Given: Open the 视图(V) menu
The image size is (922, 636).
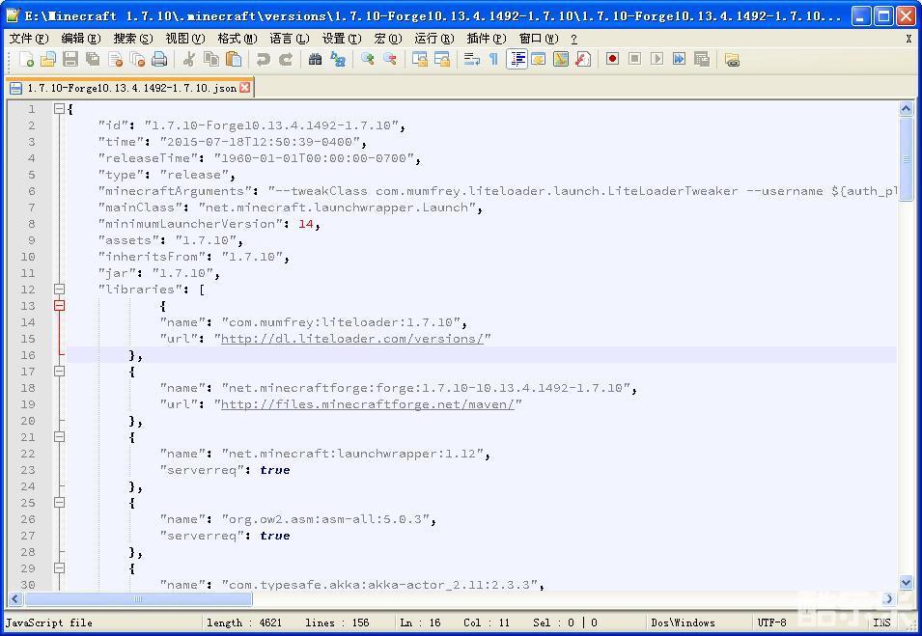Looking at the screenshot, I should coord(185,39).
